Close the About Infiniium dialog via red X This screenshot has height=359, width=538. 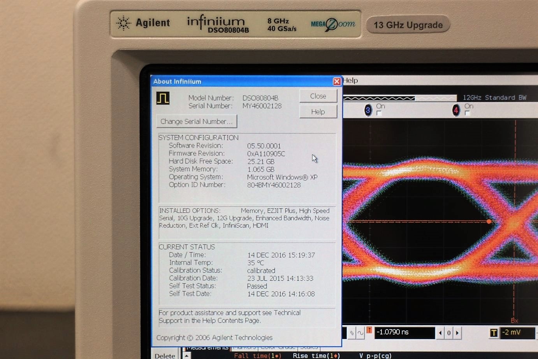click(337, 81)
